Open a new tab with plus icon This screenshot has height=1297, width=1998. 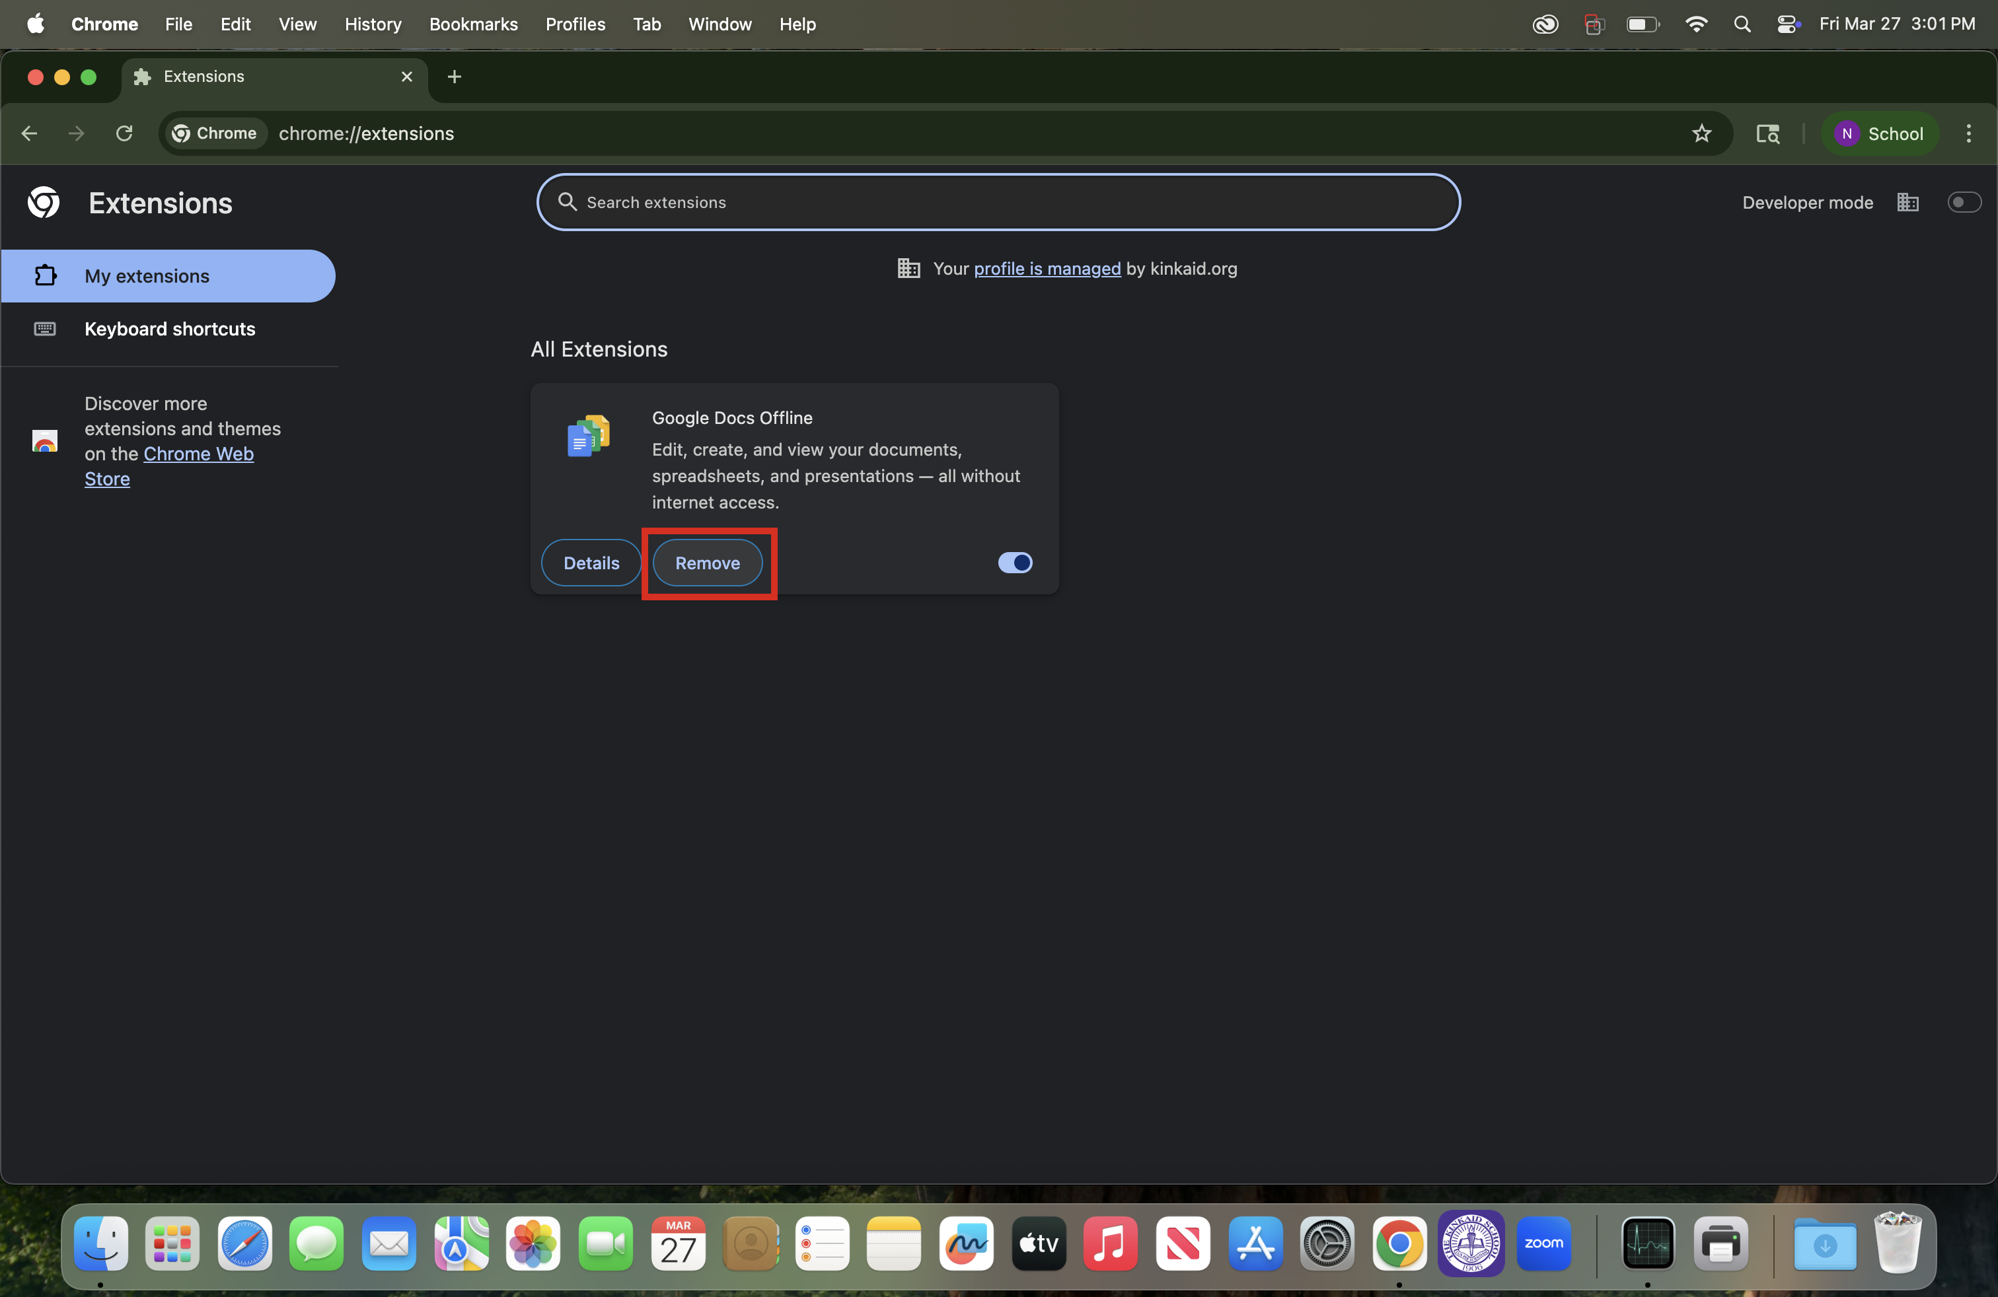454,77
